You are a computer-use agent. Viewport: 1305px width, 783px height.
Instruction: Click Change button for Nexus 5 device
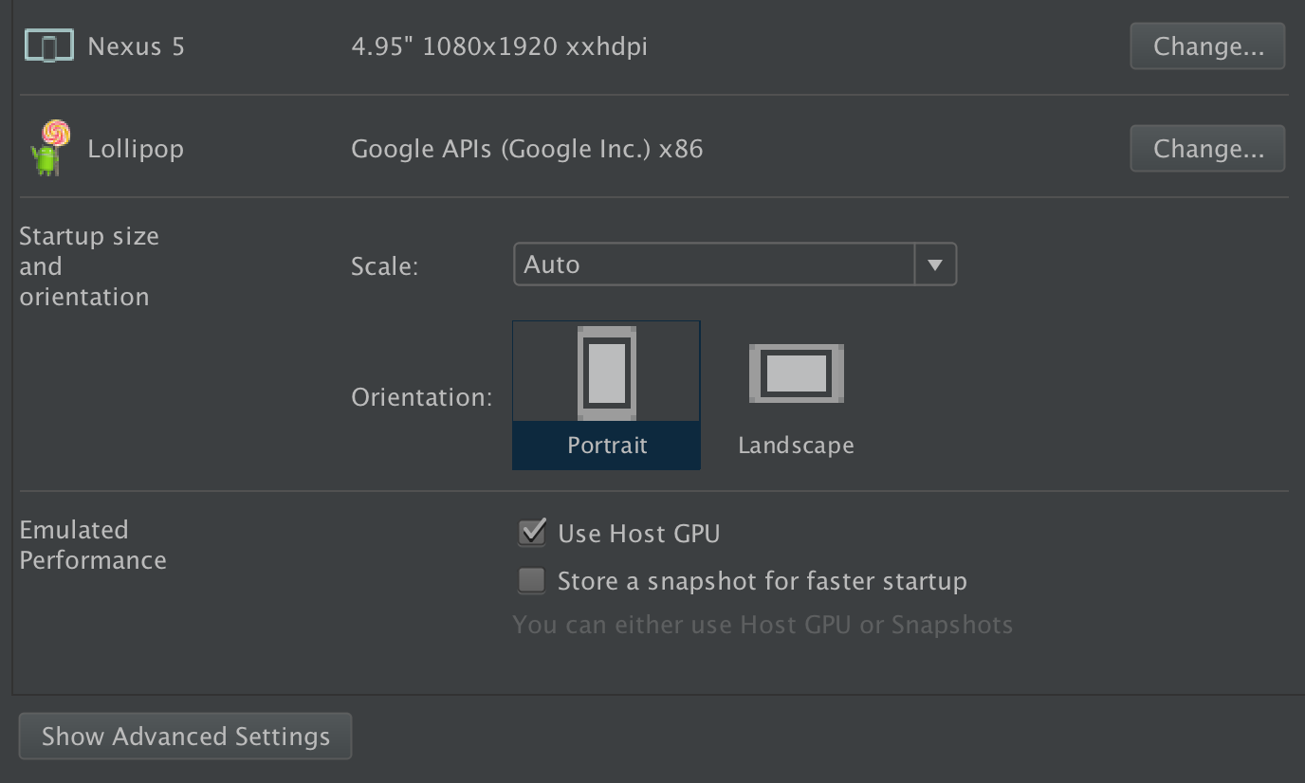pyautogui.click(x=1207, y=46)
